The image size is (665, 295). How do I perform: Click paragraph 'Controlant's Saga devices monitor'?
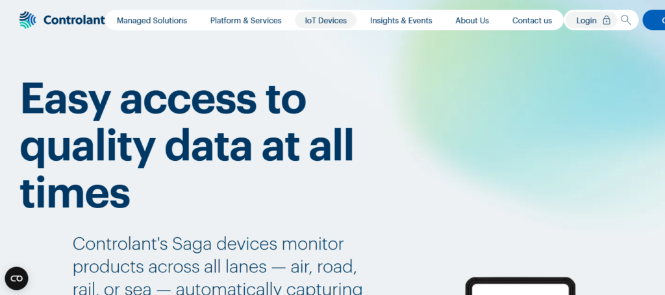click(x=218, y=266)
